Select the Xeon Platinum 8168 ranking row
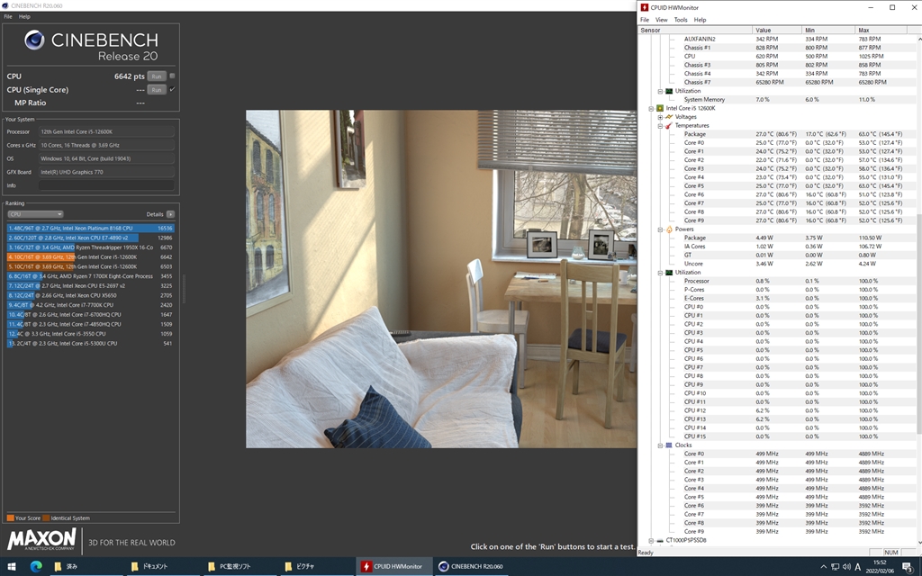Image resolution: width=922 pixels, height=576 pixels. (x=91, y=228)
